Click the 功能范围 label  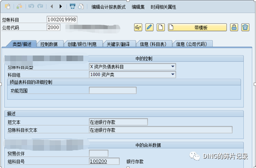(19, 91)
